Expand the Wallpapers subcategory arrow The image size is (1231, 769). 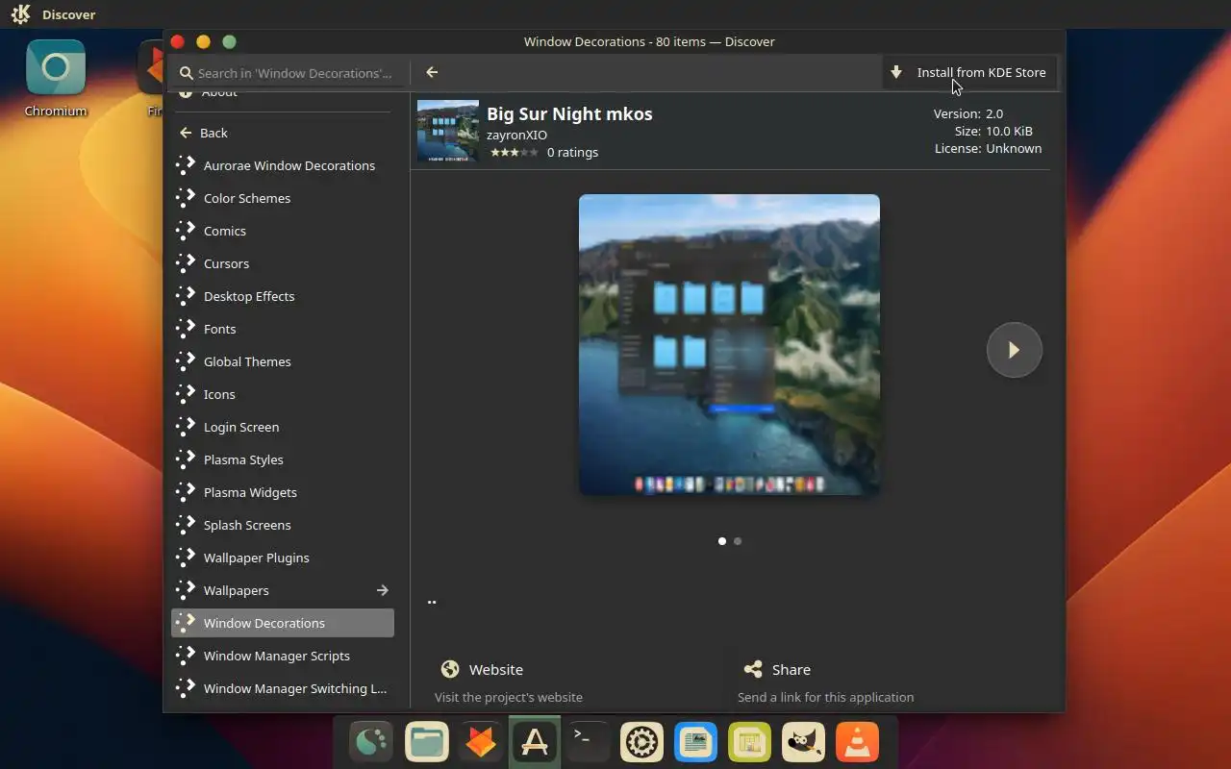point(383,590)
